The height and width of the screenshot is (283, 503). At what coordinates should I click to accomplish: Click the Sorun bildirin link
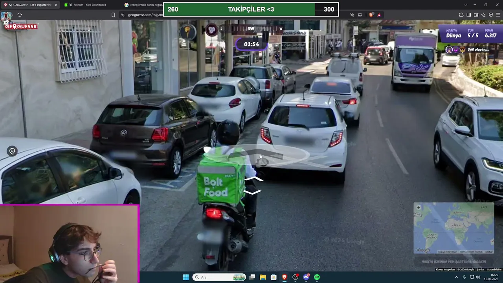coord(494,270)
